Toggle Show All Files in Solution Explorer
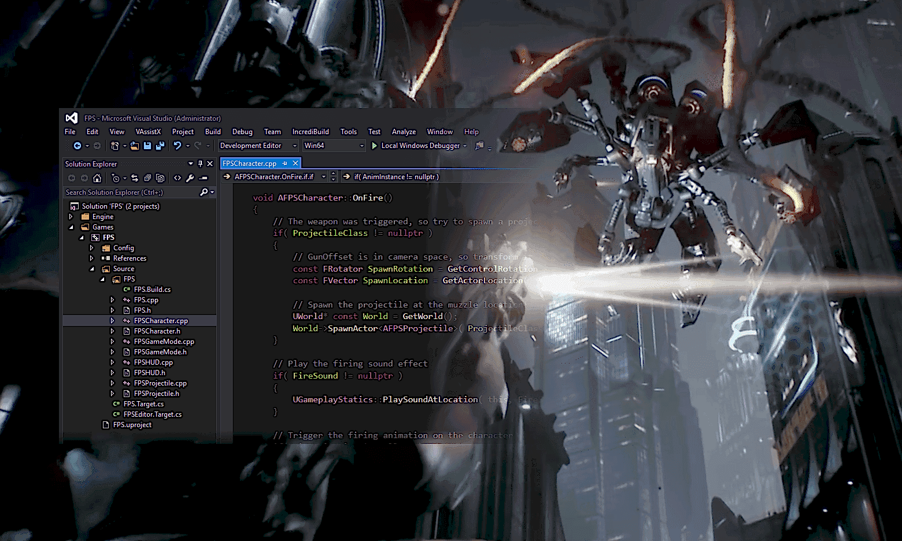The image size is (902, 541). click(160, 178)
